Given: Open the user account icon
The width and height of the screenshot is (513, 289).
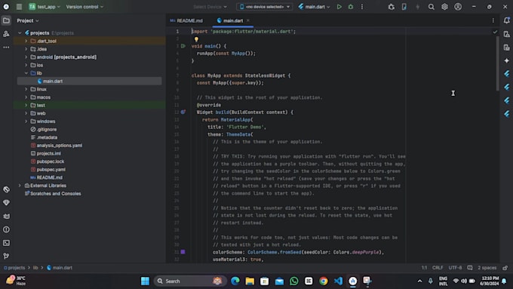Looking at the screenshot, I should 458,7.
